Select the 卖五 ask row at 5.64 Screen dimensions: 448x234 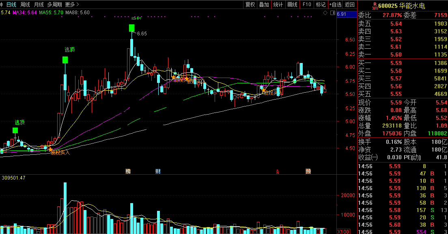(403, 24)
